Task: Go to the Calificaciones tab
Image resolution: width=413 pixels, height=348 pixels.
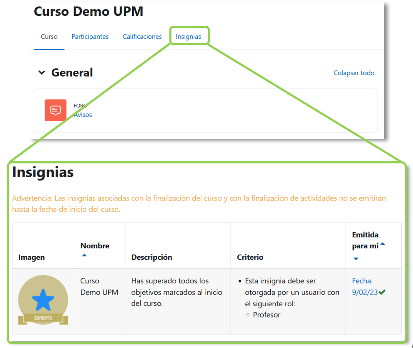Action: click(142, 37)
